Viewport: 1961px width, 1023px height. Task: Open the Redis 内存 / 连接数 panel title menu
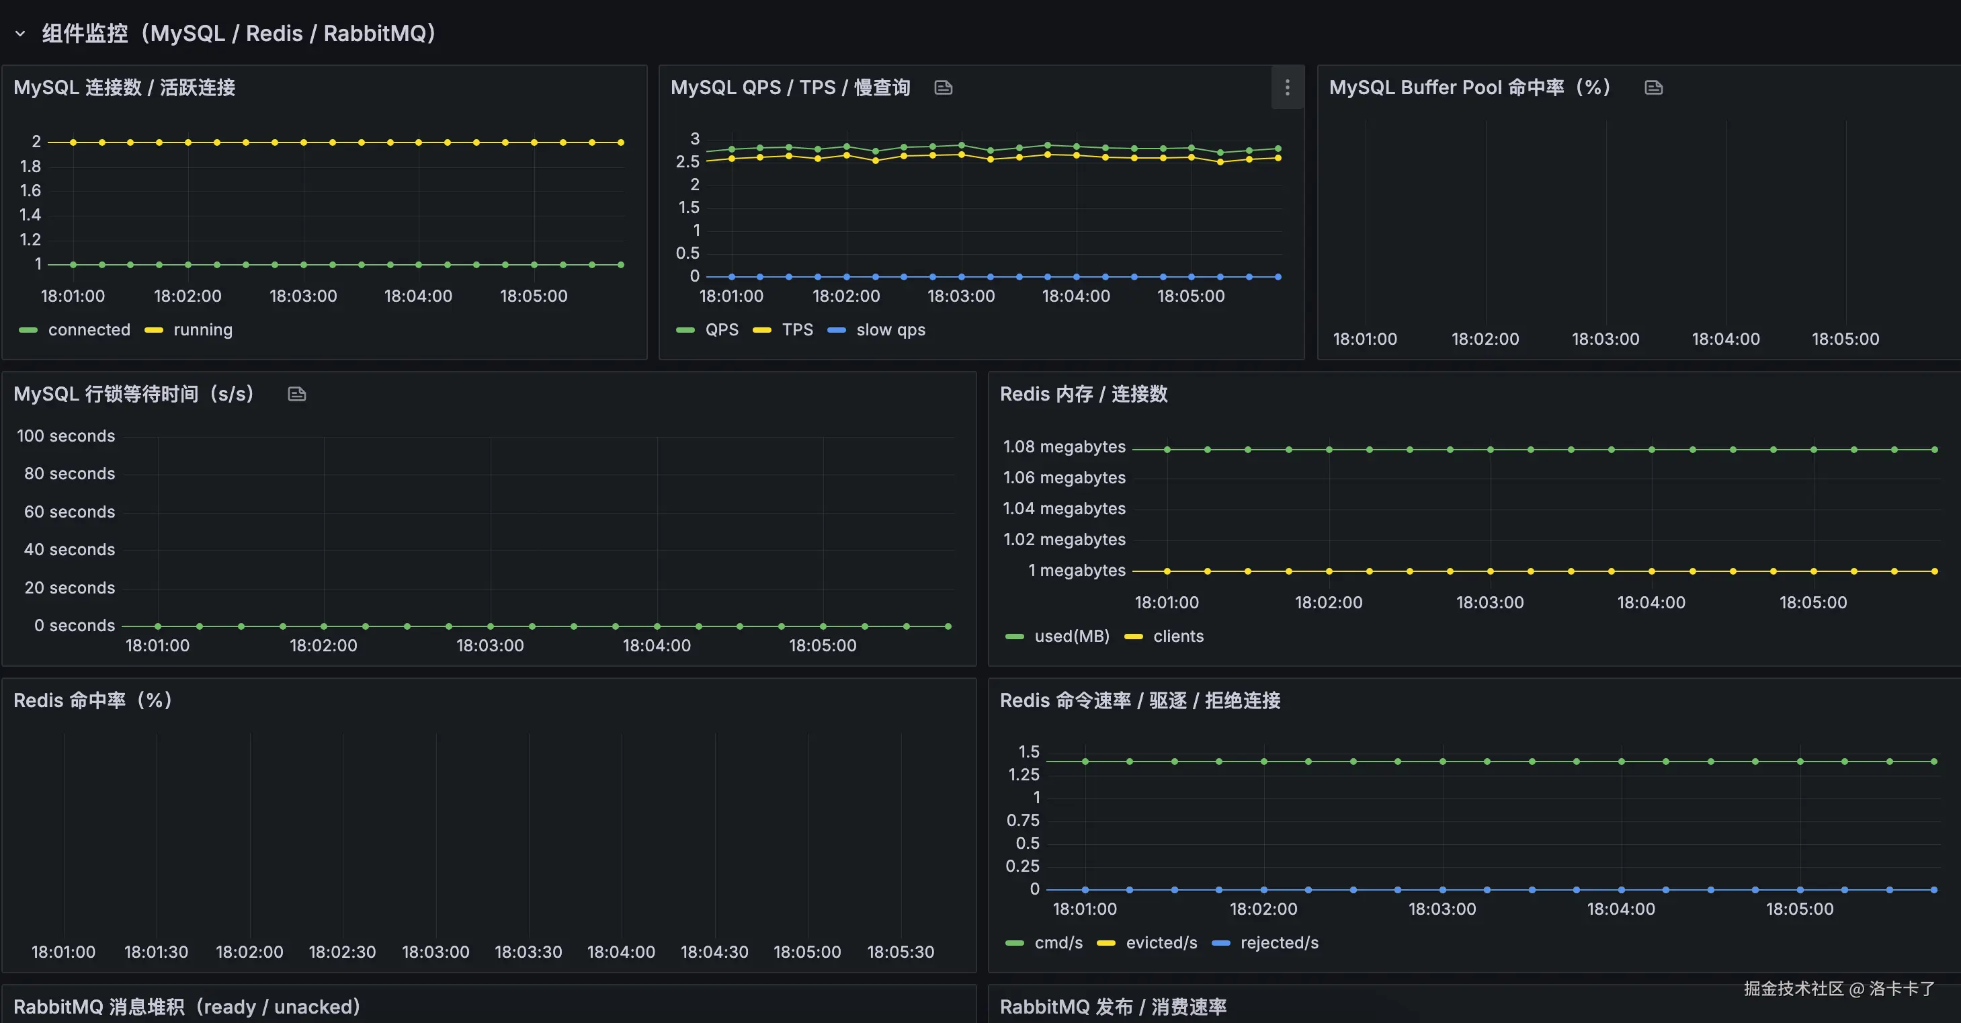[1083, 395]
